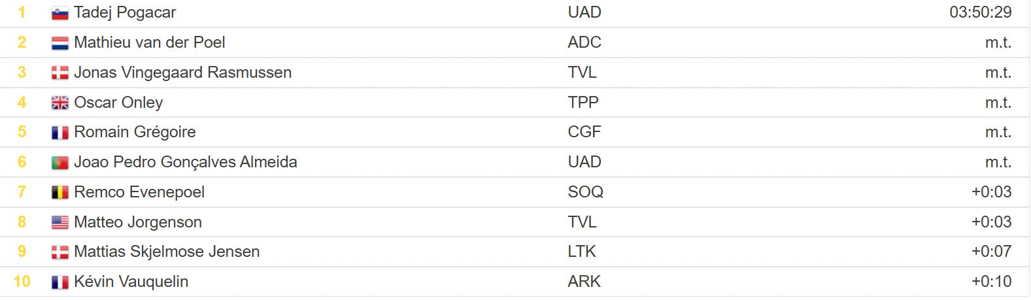Open Mathieu van der Poel's profile
Image resolution: width=1031 pixels, height=300 pixels.
[150, 42]
